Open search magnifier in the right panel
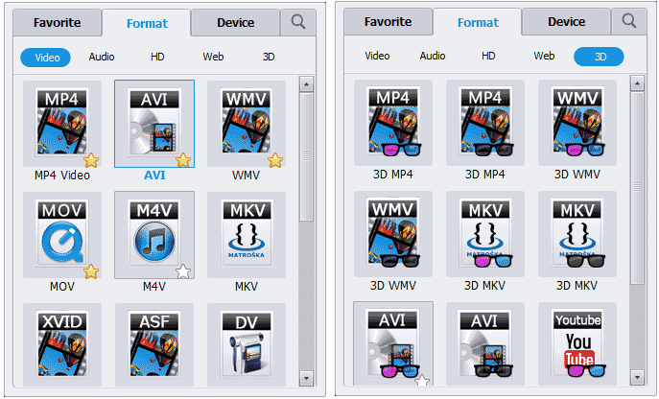This screenshot has height=399, width=659. [x=629, y=20]
